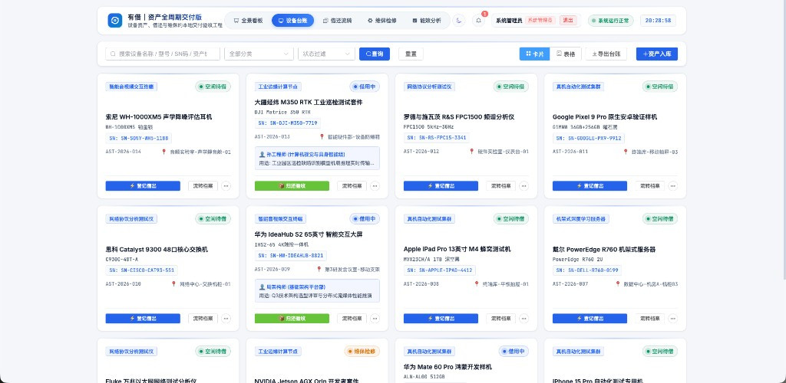Click the 维保检修 badge on the NVIDIA Jetson card
Viewport: 786px width, 383px height.
click(x=362, y=352)
